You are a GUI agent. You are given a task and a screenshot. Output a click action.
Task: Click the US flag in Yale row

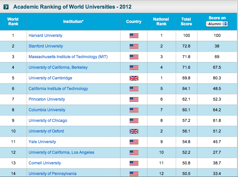pos(134,142)
